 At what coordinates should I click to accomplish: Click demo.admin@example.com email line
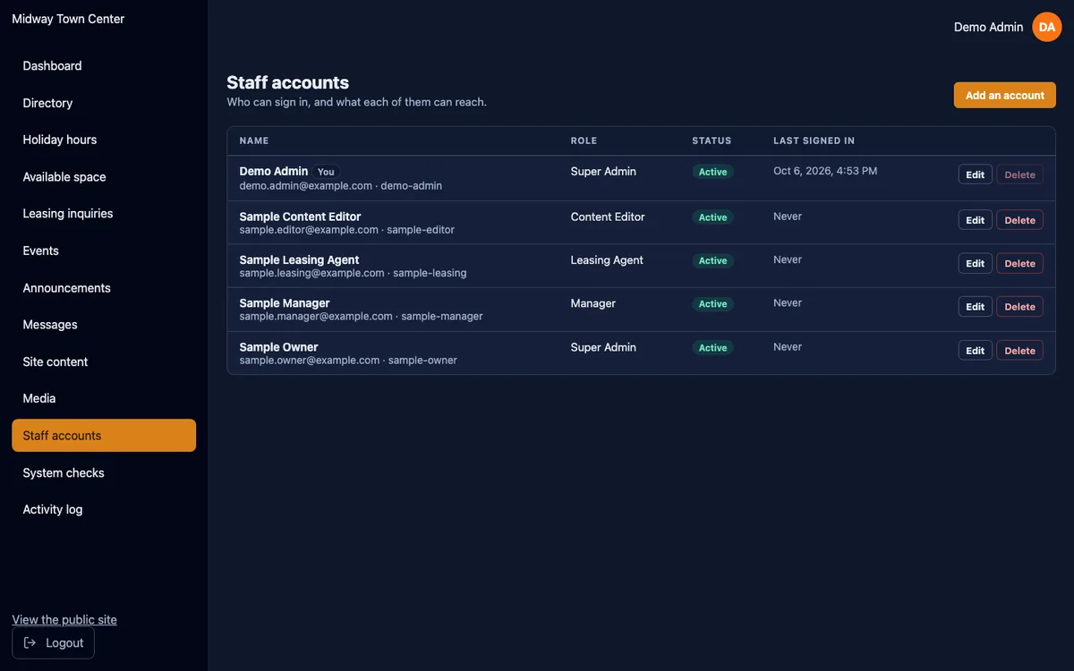pos(340,186)
